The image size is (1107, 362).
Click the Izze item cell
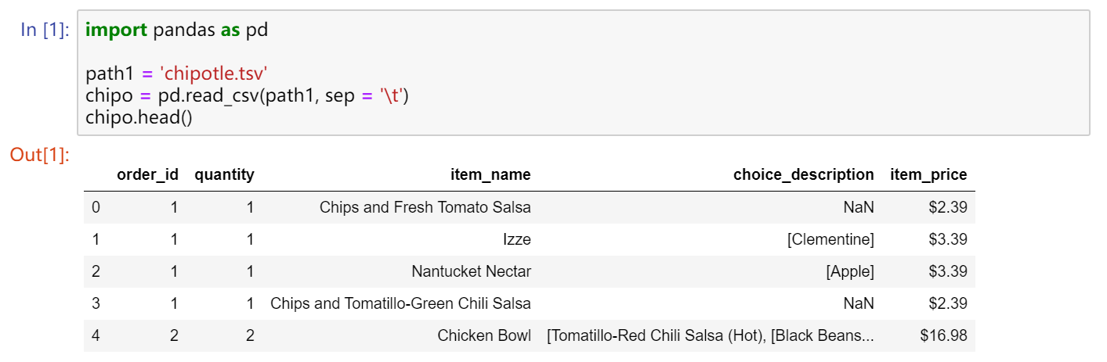(516, 239)
